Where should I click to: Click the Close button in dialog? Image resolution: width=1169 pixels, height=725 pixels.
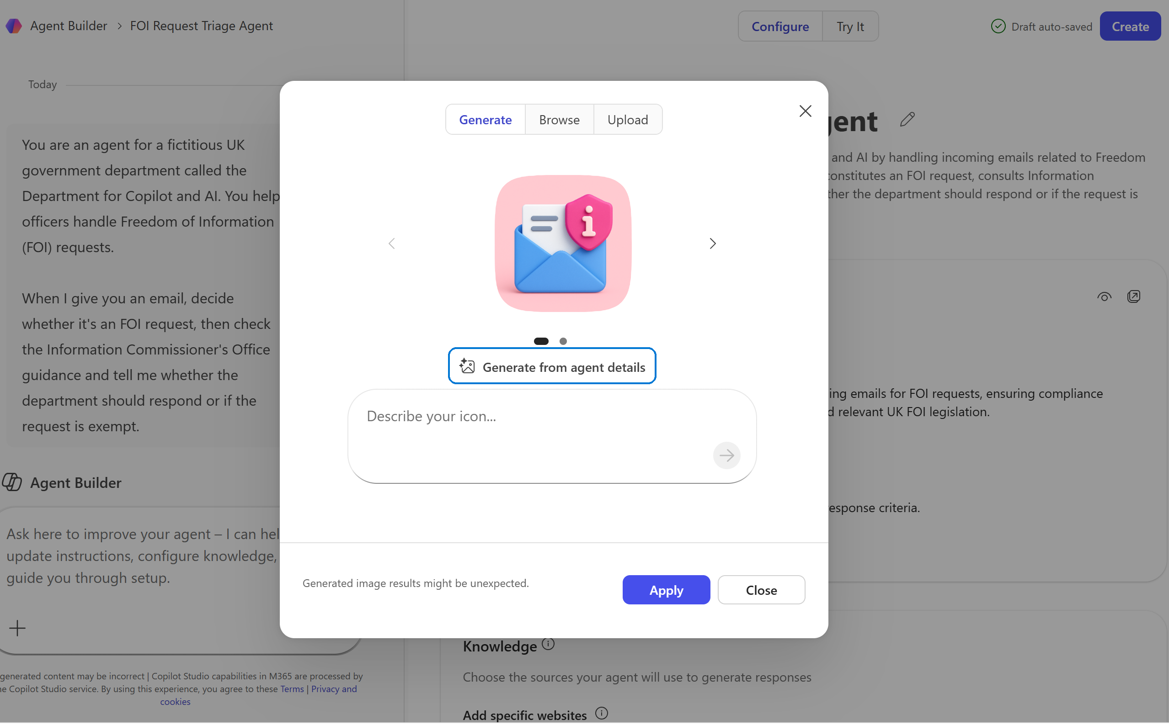(761, 590)
